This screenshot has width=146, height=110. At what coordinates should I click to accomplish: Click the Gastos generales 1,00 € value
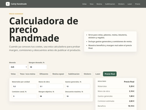[132, 96]
